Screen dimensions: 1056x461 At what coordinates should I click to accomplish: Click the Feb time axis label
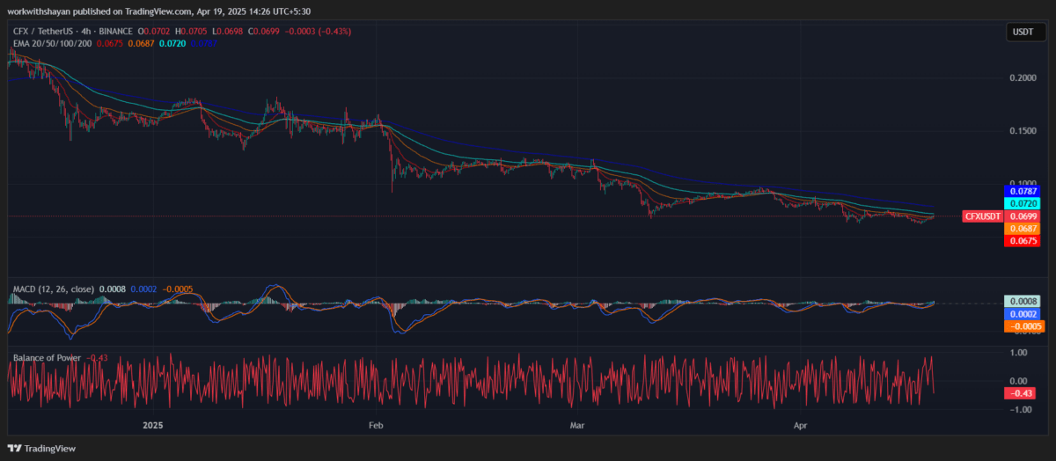click(377, 424)
